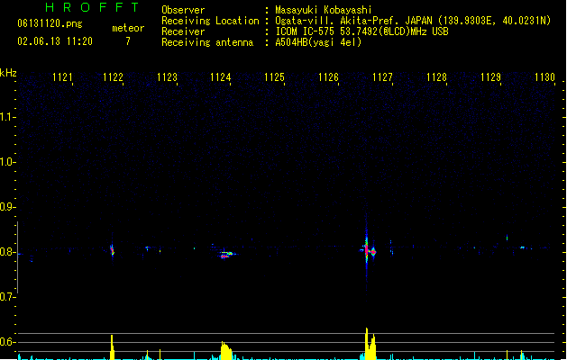Select the filename 06131120.png
The width and height of the screenshot is (567, 360).
[50, 23]
